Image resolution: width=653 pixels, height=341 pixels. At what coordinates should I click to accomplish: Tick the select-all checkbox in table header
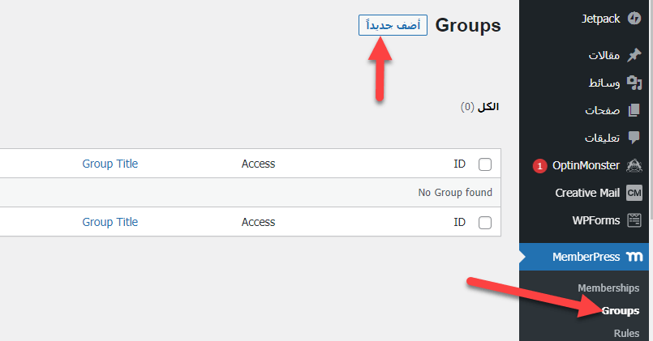tap(485, 164)
